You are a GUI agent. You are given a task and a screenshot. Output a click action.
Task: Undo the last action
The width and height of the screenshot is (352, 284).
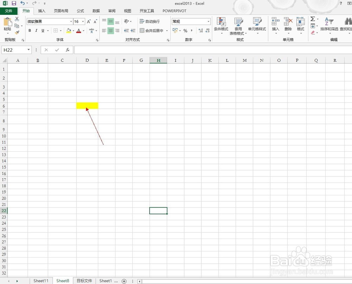click(23, 3)
